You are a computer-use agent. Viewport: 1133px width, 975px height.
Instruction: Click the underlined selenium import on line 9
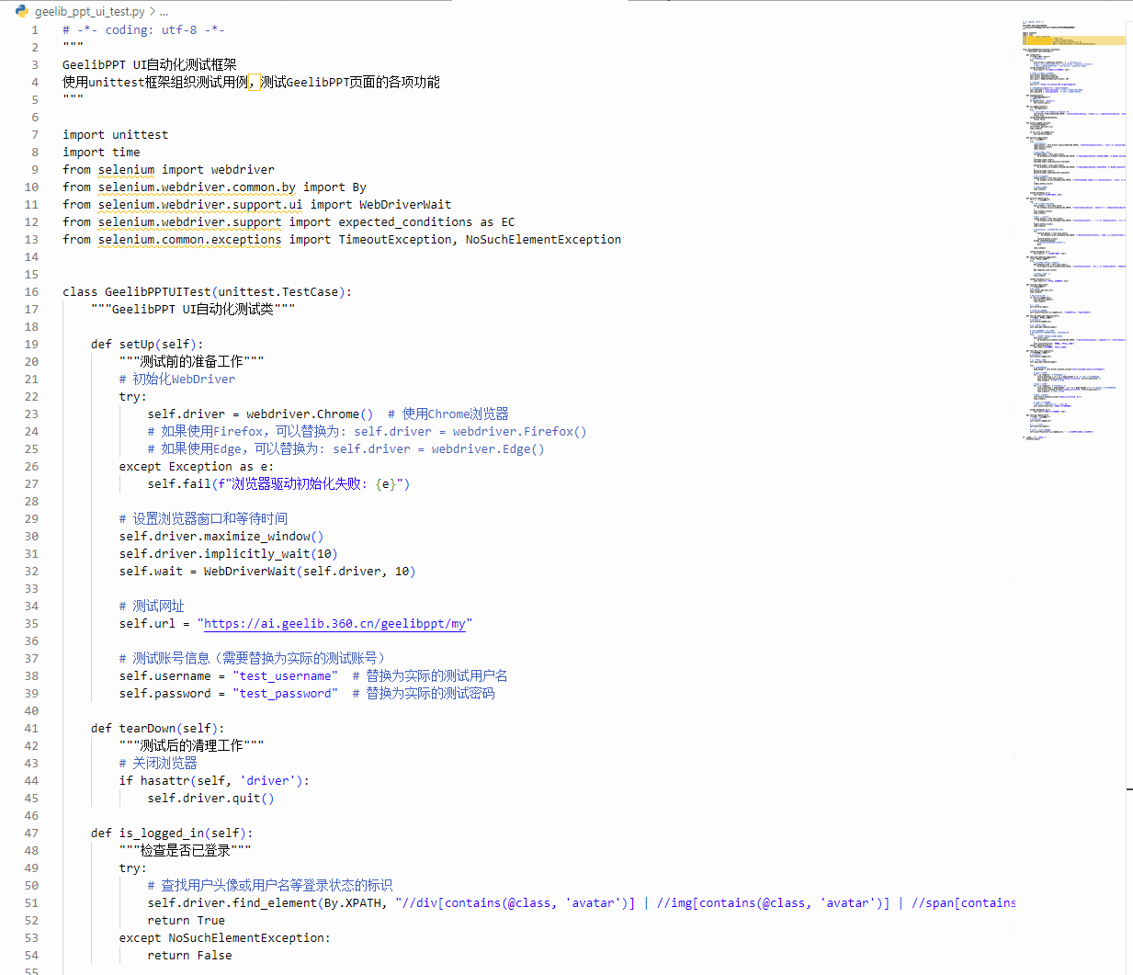pyautogui.click(x=126, y=170)
